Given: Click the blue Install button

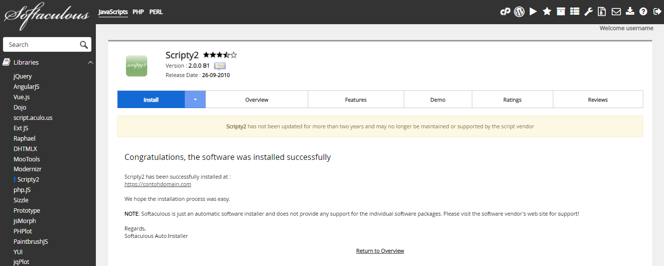Looking at the screenshot, I should [x=151, y=99].
